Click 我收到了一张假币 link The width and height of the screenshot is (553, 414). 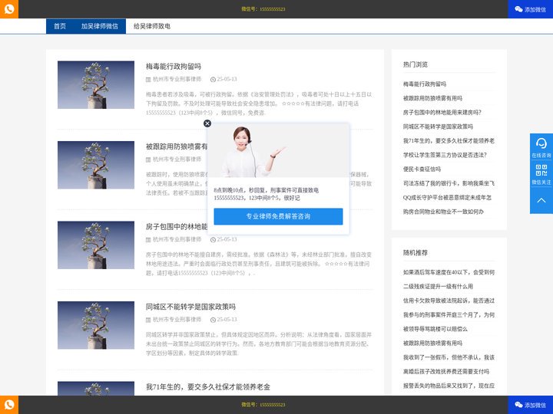point(449,357)
